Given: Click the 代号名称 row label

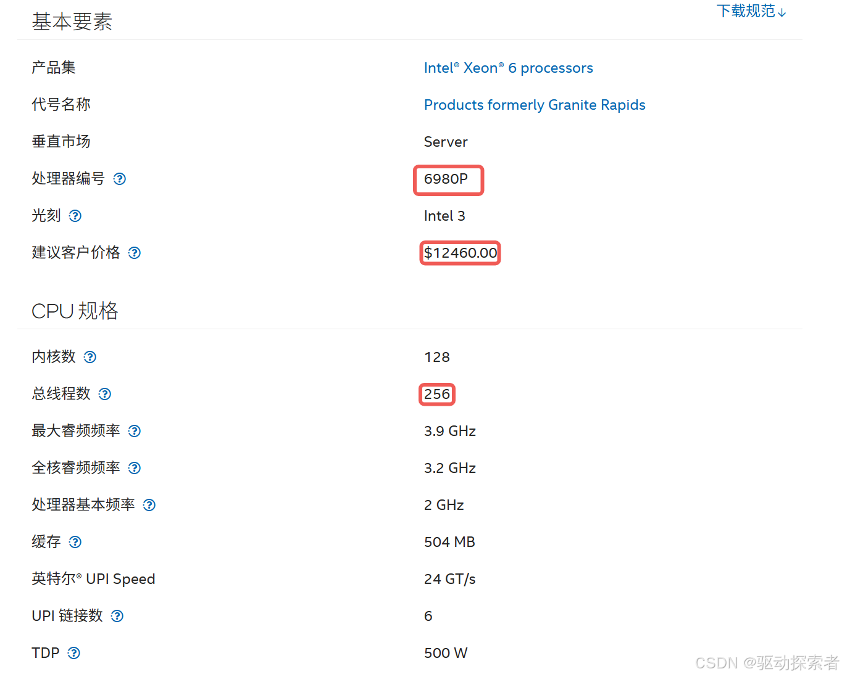Looking at the screenshot, I should (x=61, y=105).
